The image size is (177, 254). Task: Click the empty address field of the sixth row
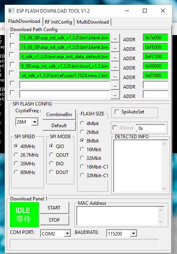(155, 85)
